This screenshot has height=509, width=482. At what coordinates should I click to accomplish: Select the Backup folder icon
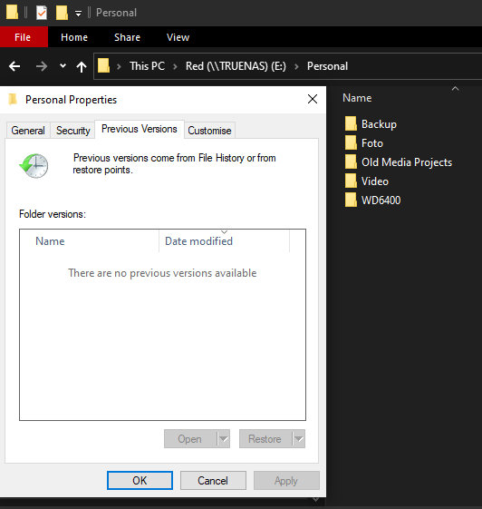[351, 124]
